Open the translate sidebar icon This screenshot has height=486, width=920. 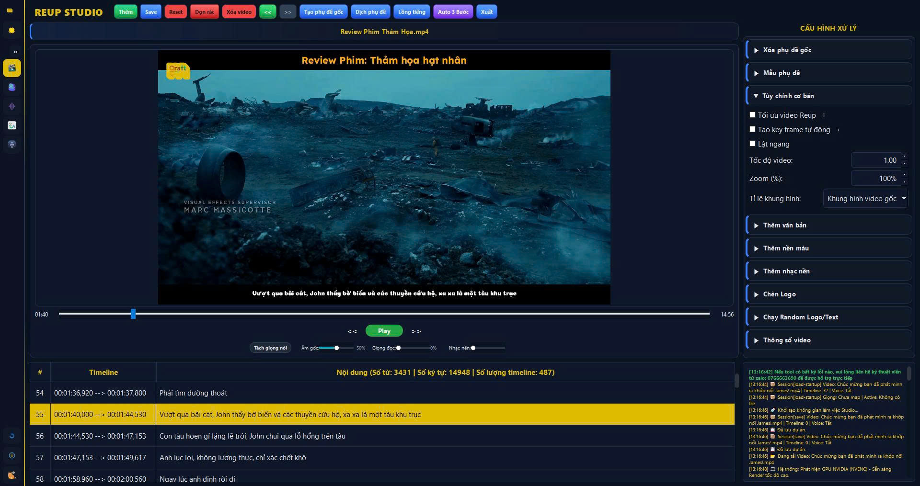pos(12,125)
